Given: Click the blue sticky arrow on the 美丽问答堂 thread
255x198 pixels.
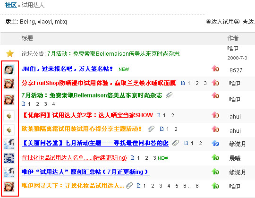Looking at the screenshot, I should [x=215, y=143].
